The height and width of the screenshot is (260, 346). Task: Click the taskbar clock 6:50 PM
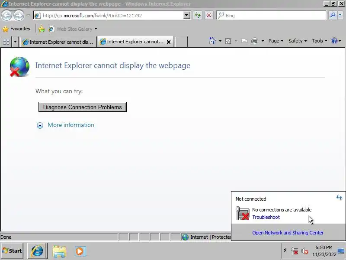tap(324, 247)
